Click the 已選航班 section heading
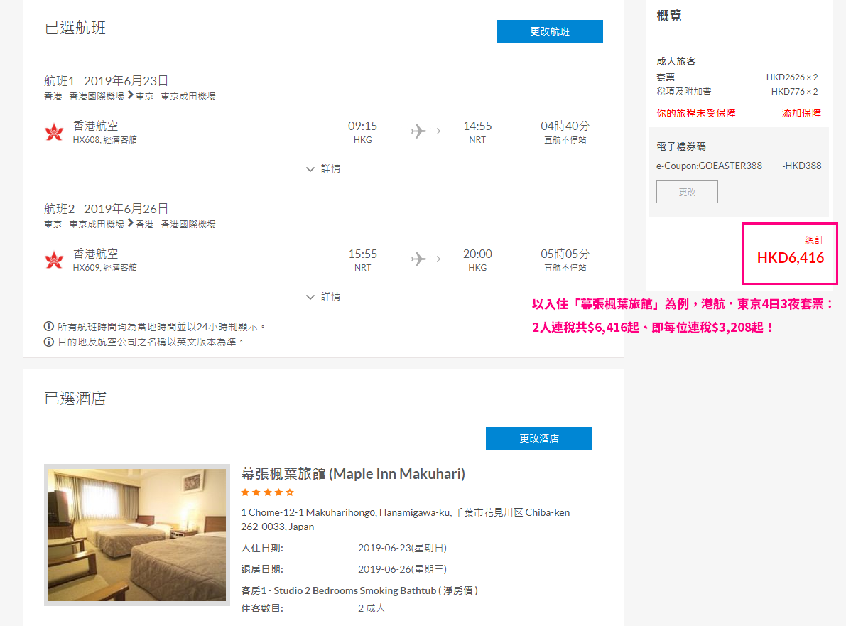 click(x=75, y=28)
